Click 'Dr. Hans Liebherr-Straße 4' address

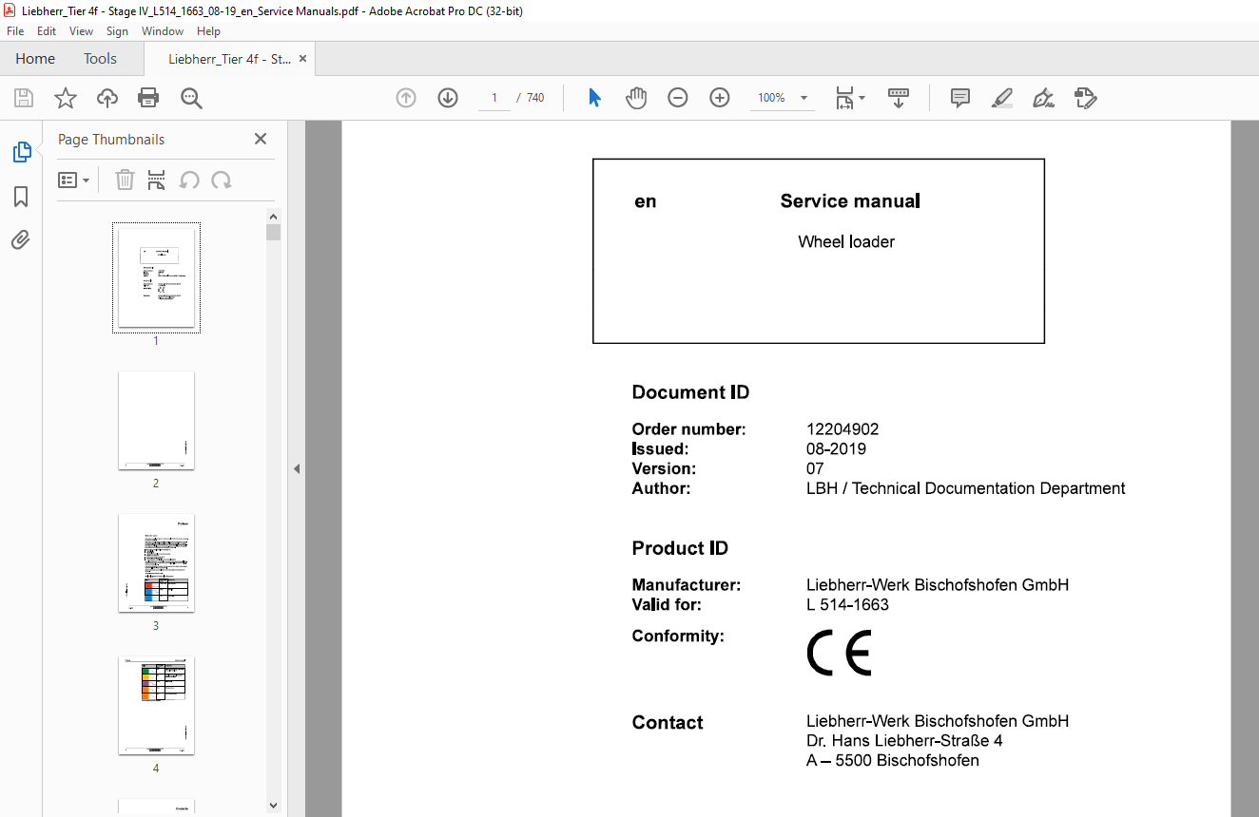(x=904, y=741)
